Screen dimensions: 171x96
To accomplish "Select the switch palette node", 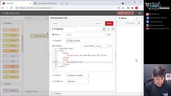I will [x=11, y=35].
